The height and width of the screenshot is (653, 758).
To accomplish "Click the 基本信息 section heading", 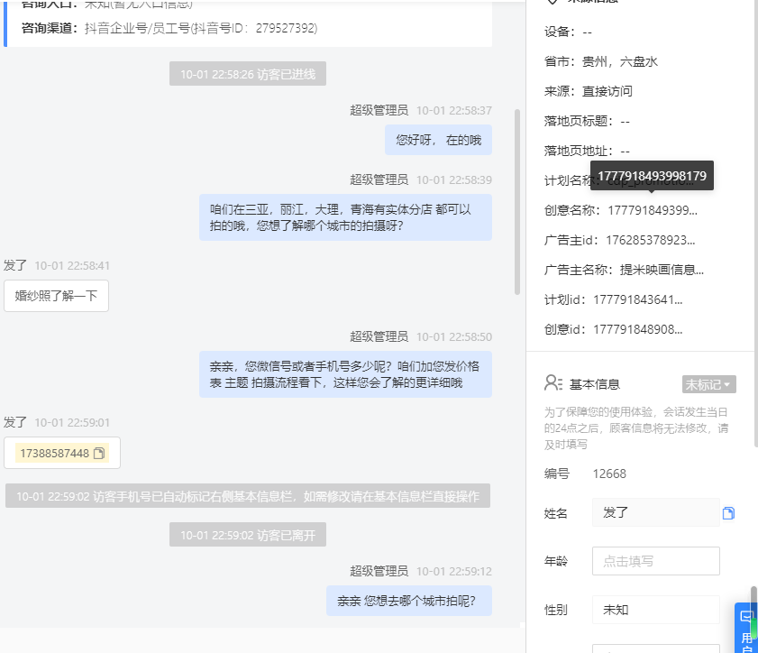I will (595, 384).
